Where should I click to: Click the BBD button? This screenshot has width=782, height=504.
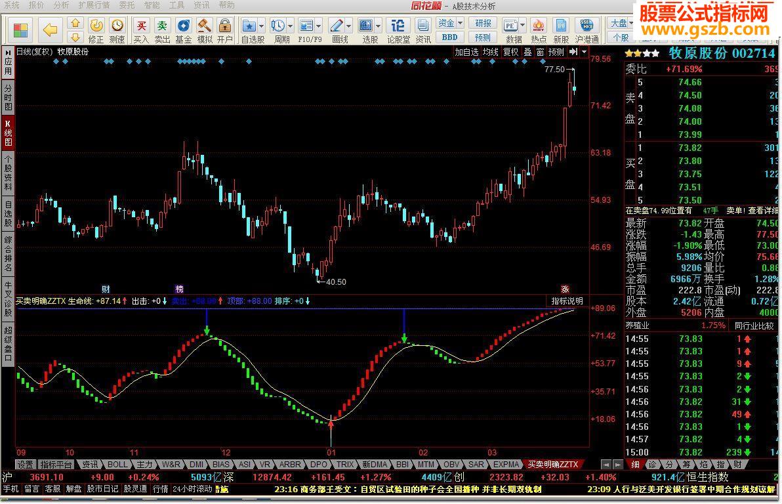click(449, 37)
